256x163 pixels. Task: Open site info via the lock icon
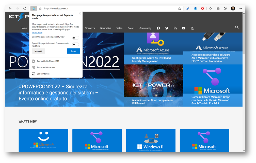40,8
